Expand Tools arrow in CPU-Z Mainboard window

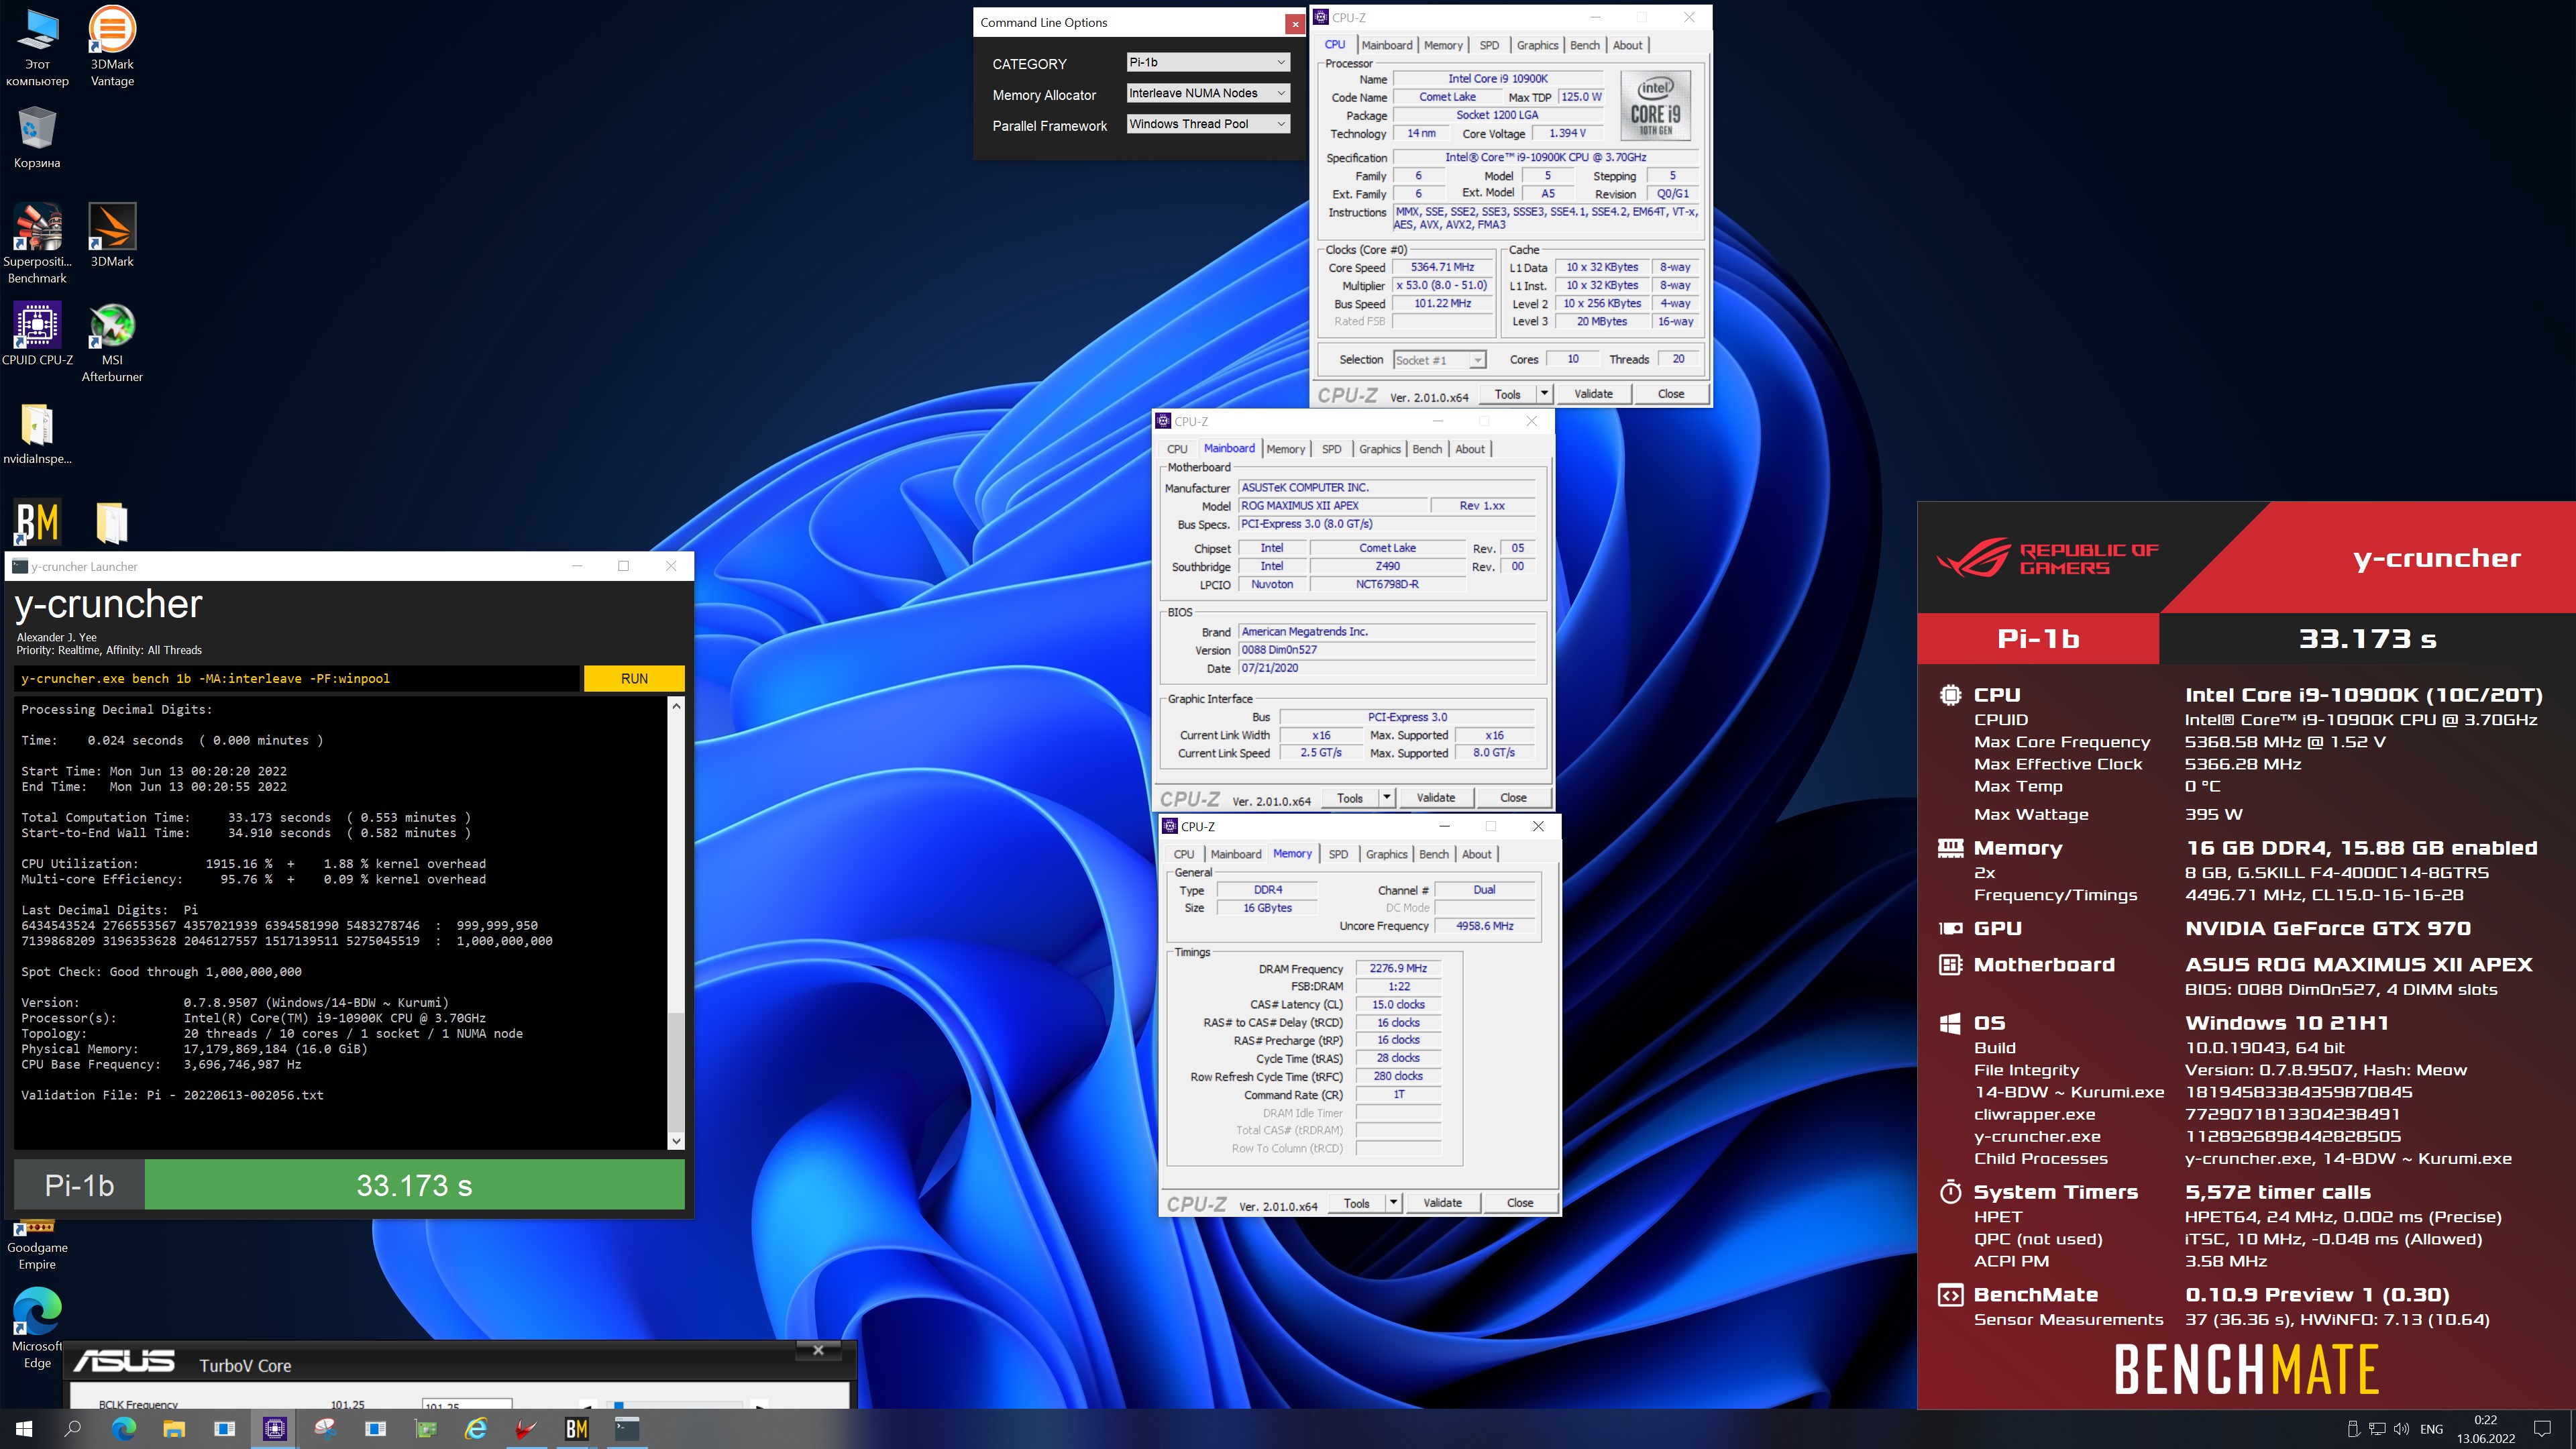tap(1387, 798)
